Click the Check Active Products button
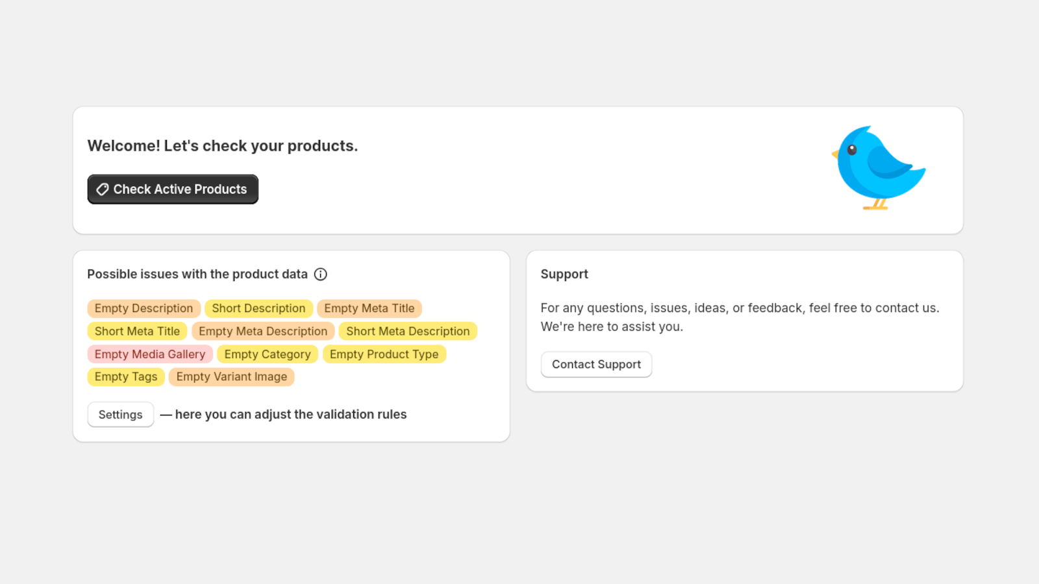This screenshot has width=1039, height=584. pos(172,189)
